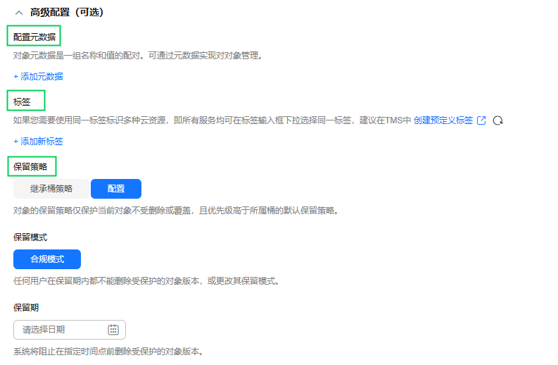Open the calendar picker icon

pyautogui.click(x=113, y=330)
